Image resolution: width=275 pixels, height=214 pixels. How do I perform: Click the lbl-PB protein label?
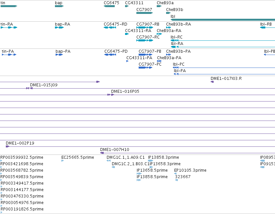click(x=270, y=51)
